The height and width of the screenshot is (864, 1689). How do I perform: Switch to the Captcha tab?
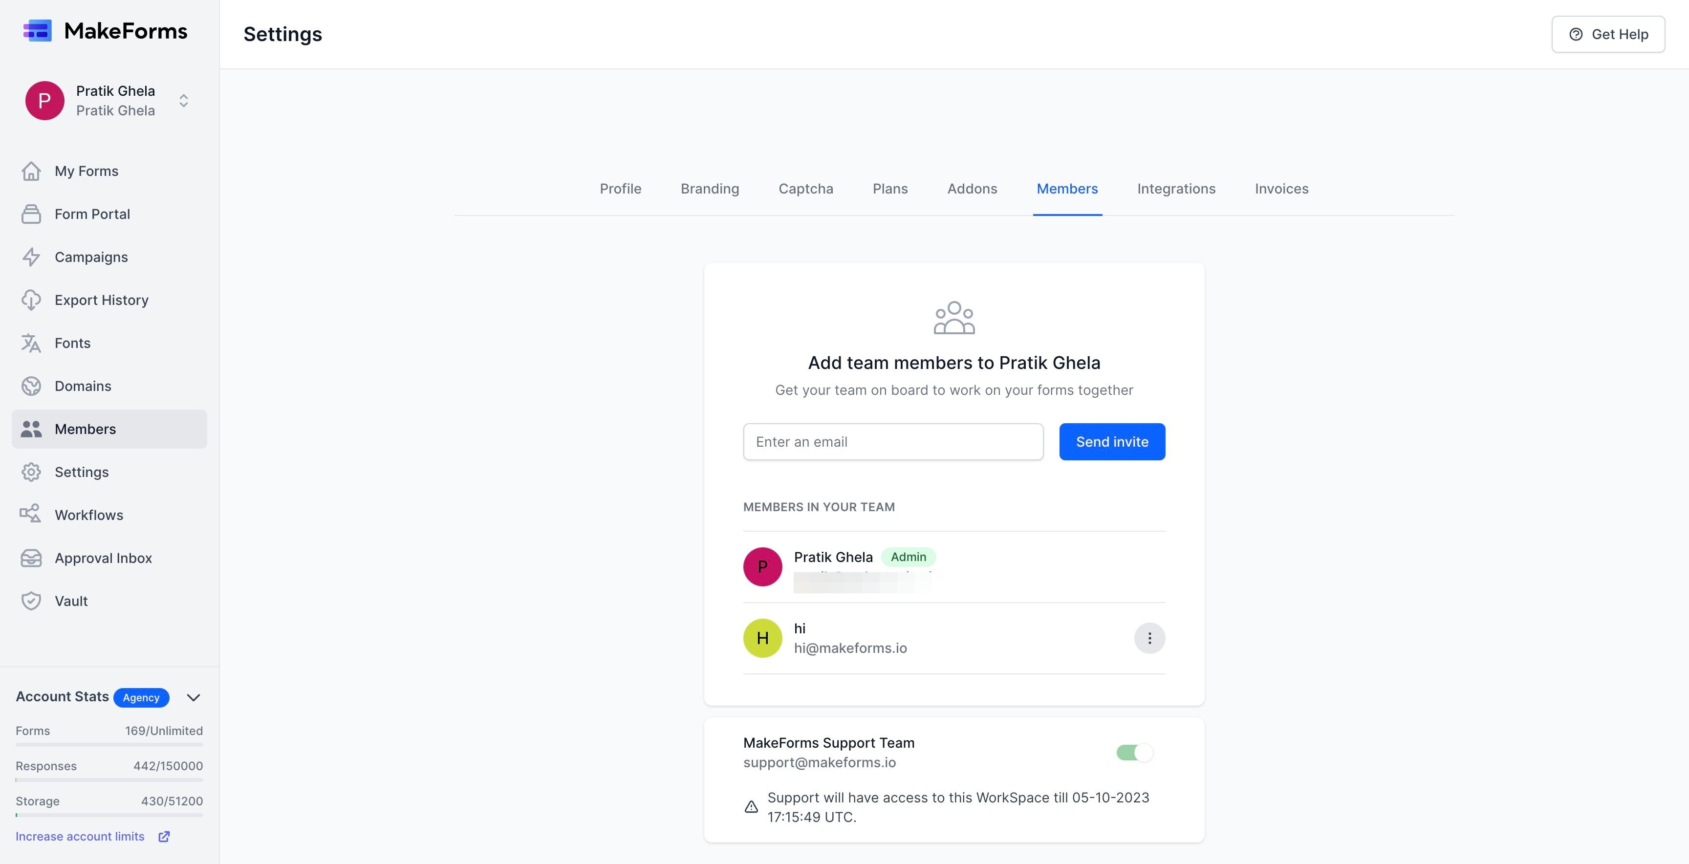coord(806,189)
